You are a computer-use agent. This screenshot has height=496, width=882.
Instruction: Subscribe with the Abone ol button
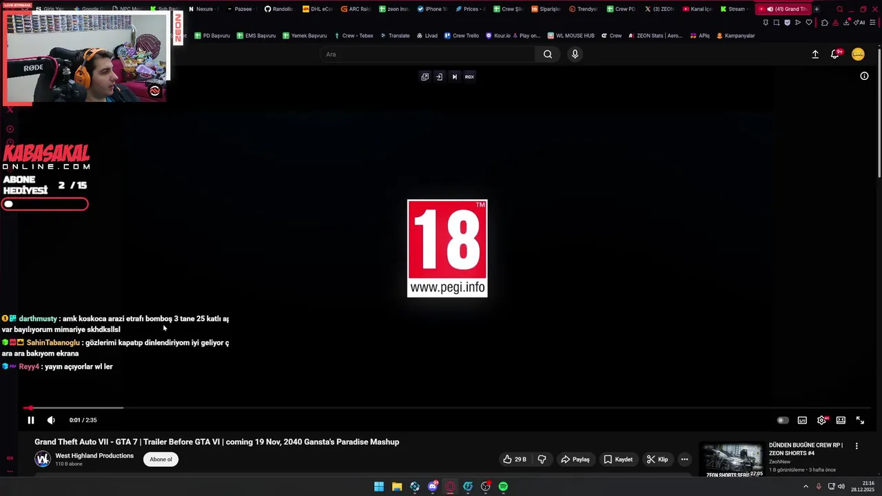tap(161, 459)
